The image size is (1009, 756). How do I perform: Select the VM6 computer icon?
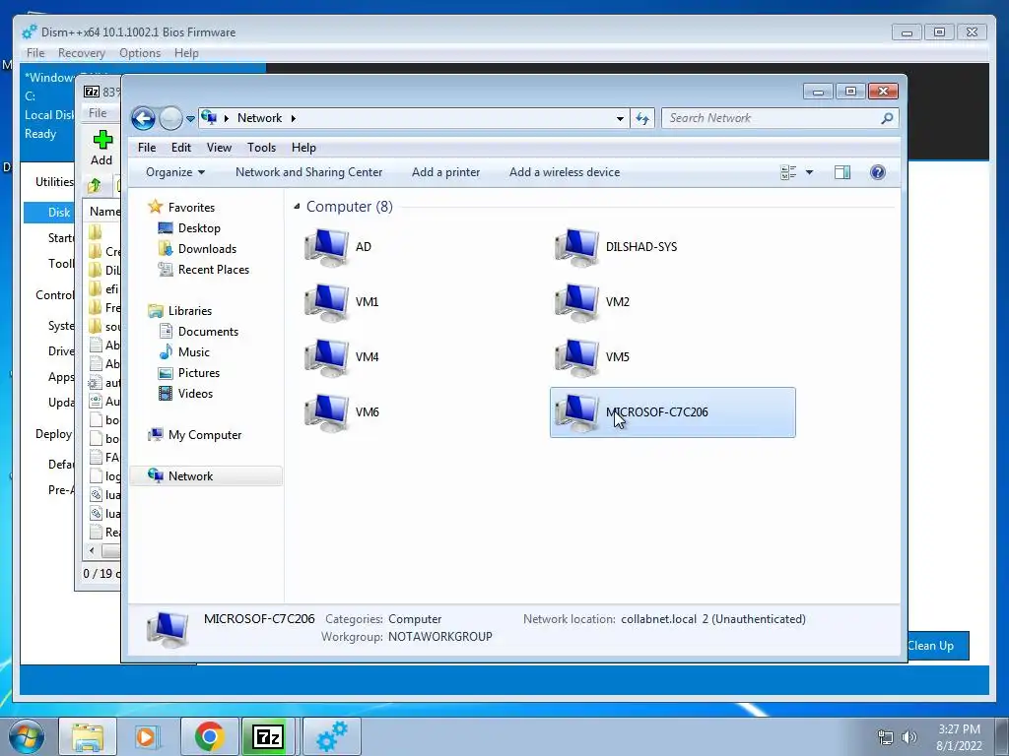[x=327, y=412]
